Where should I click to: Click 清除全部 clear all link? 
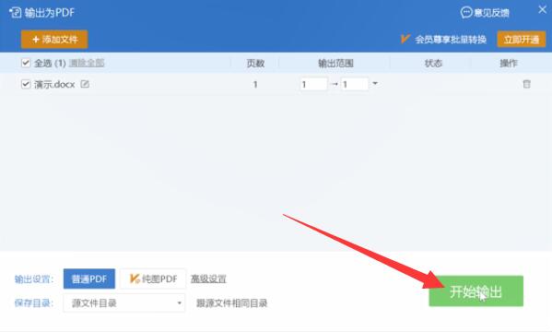pyautogui.click(x=87, y=63)
